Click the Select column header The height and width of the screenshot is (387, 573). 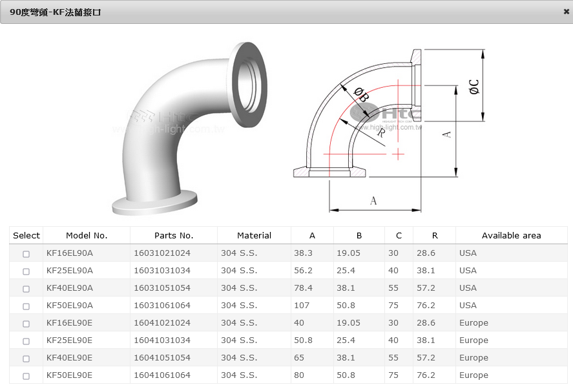point(26,236)
